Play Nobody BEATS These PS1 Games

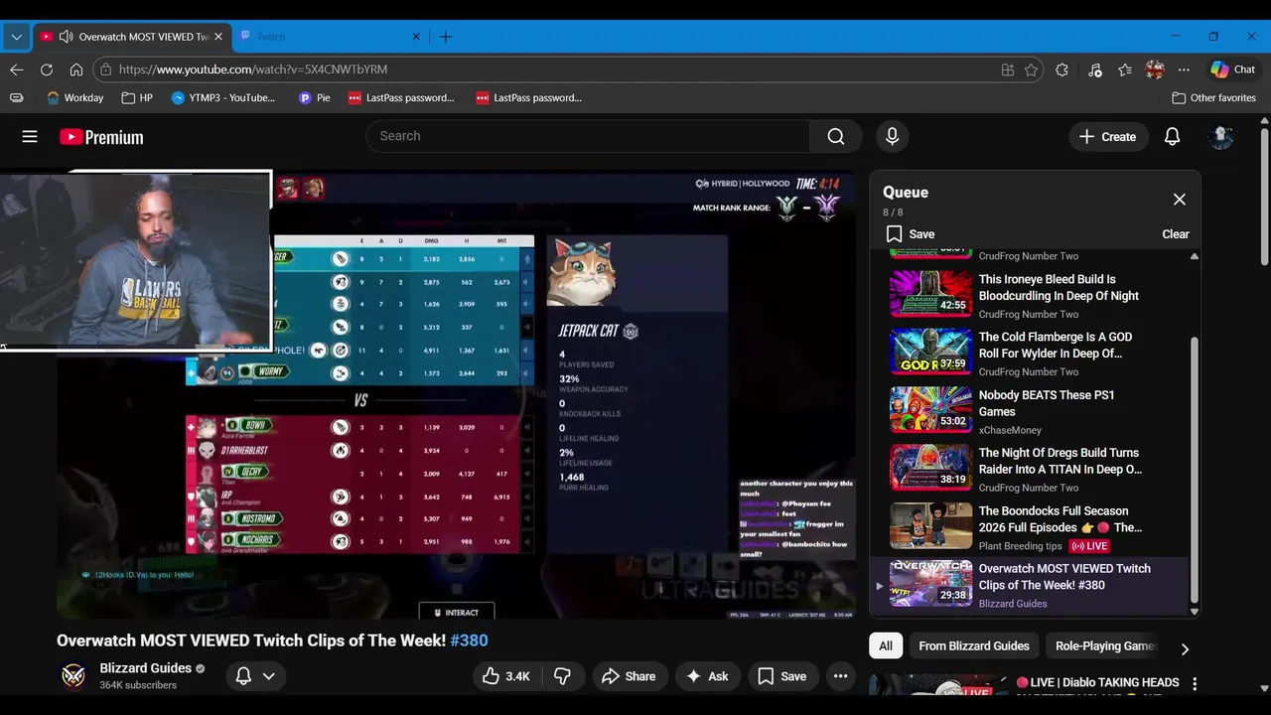[x=1028, y=410]
